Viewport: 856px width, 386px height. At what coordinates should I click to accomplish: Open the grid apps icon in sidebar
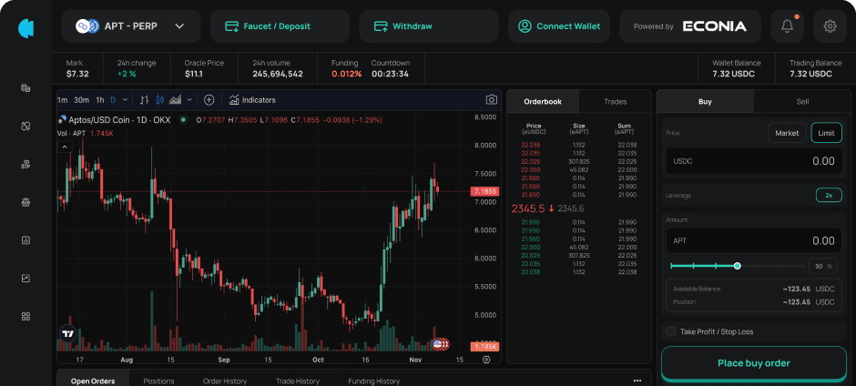coord(25,316)
